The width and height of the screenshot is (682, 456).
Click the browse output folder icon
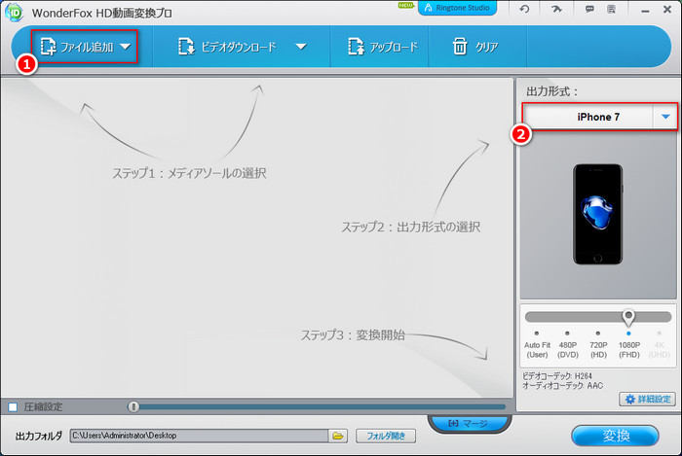pos(338,435)
